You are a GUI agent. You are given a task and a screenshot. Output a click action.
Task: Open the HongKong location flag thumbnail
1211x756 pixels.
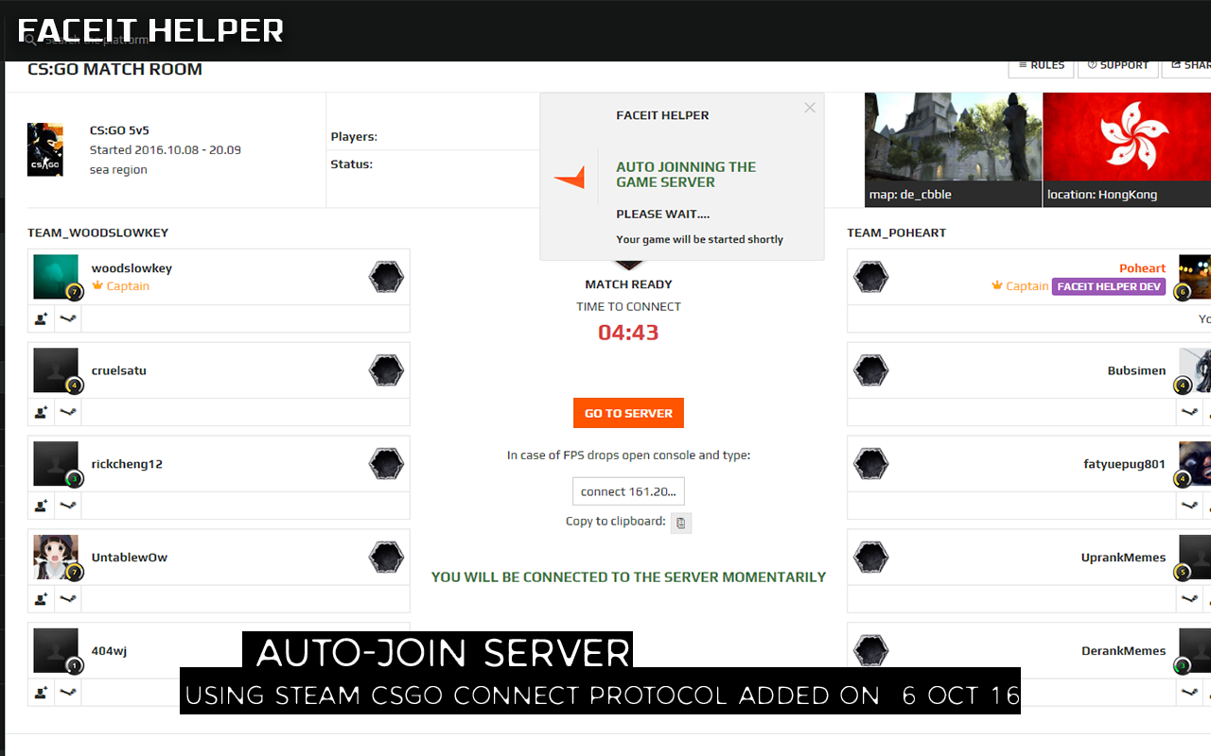(1127, 149)
